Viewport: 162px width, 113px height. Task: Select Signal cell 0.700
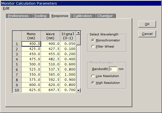pos(68,90)
